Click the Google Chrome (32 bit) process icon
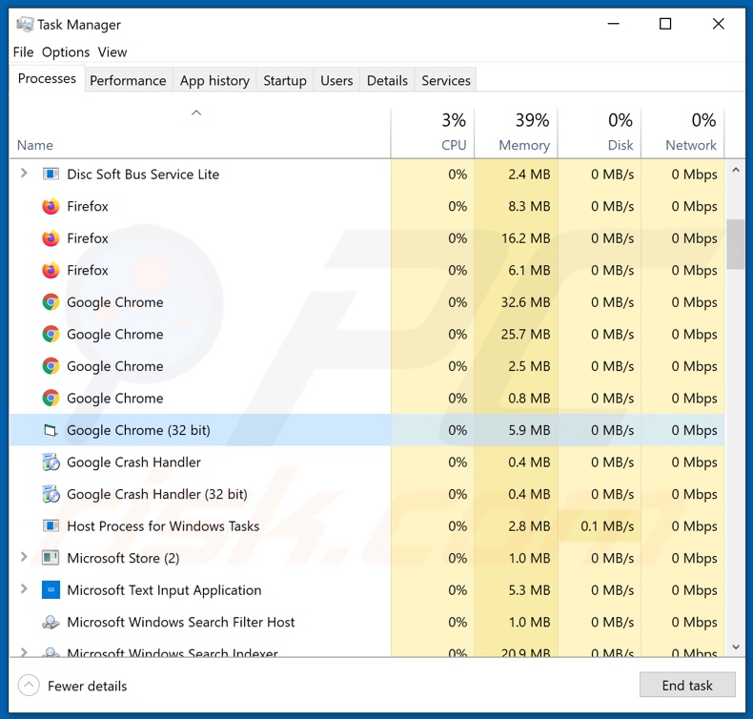The width and height of the screenshot is (753, 719). coord(51,430)
